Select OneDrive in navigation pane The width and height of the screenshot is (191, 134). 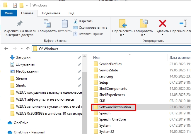pyautogui.click(x=18, y=123)
